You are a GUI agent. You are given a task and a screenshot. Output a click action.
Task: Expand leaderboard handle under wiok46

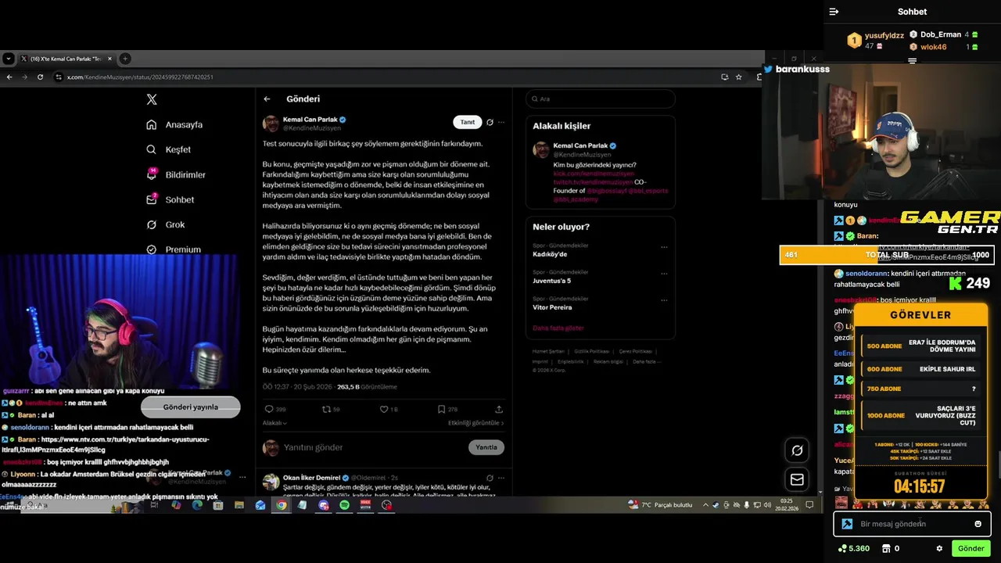(912, 60)
